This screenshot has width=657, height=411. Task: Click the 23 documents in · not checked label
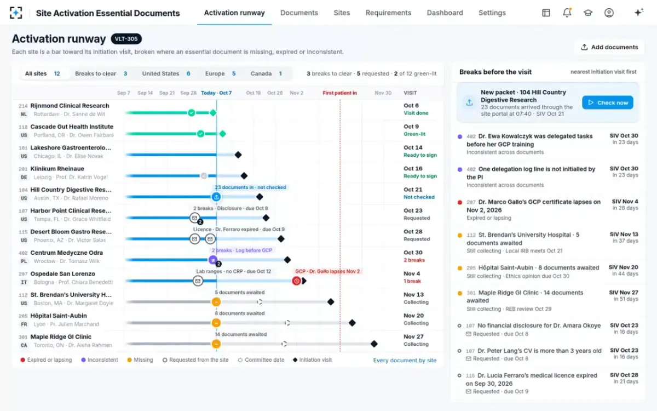coord(250,187)
